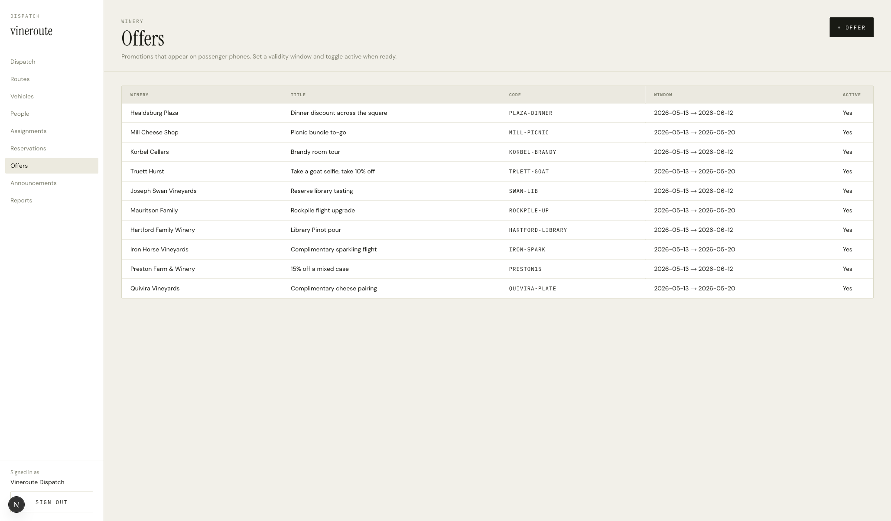This screenshot has height=521, width=891.
Task: Click the TITLE column header
Action: point(298,95)
